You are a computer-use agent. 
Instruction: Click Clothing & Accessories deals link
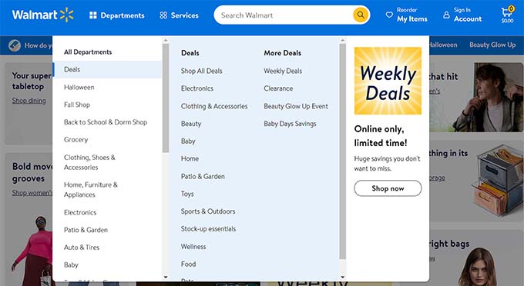(214, 106)
